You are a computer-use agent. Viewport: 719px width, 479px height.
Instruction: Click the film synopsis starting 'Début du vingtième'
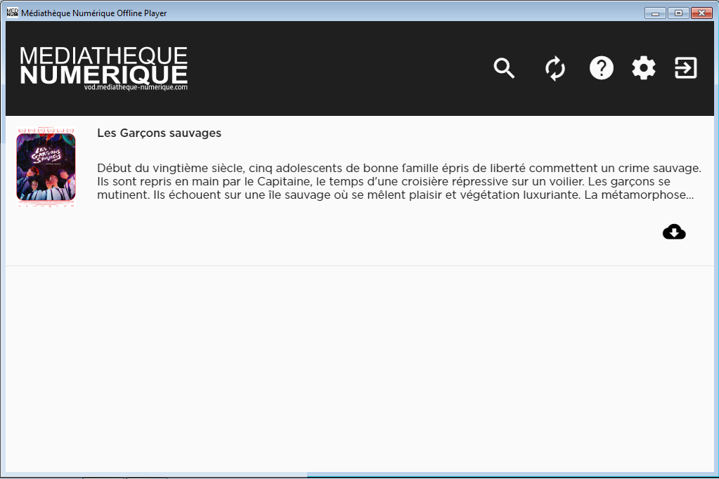399,181
